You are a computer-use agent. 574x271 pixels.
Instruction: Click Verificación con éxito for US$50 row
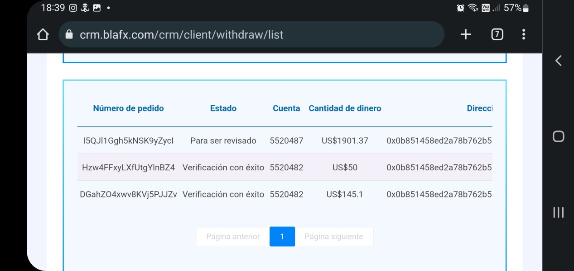[x=223, y=168]
